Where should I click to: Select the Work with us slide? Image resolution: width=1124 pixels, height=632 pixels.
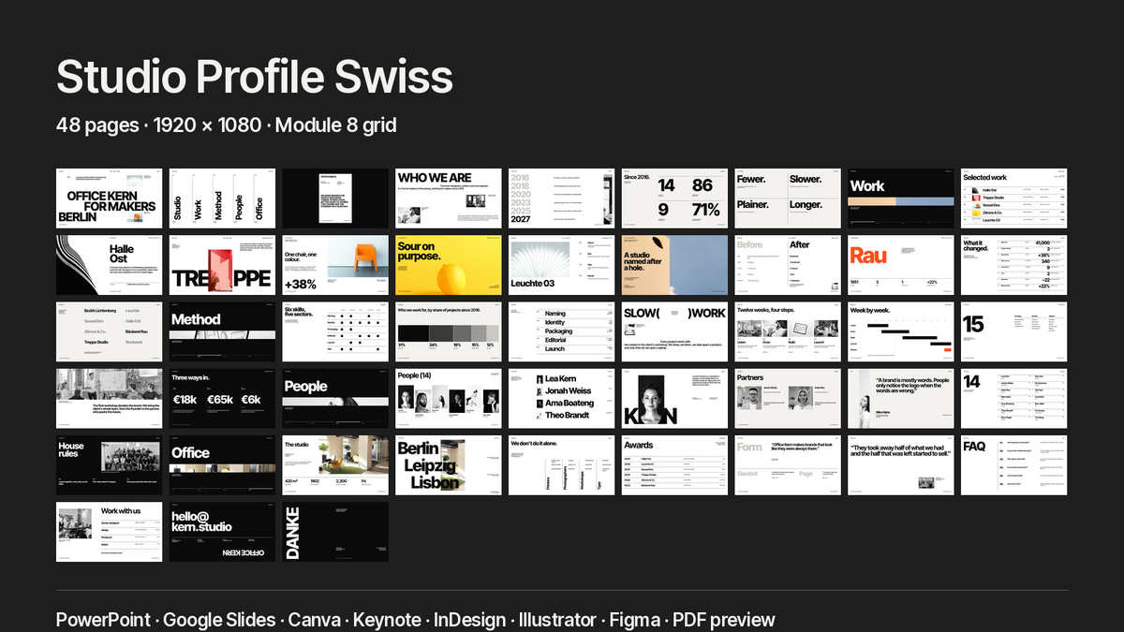(109, 532)
